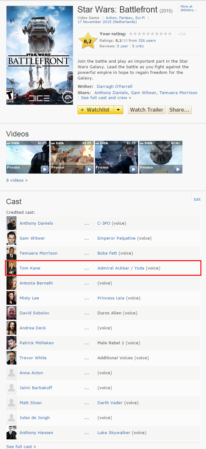Open the Temuera Morrison link in Stars line
This screenshot has width=206, height=449.
pos(178,93)
